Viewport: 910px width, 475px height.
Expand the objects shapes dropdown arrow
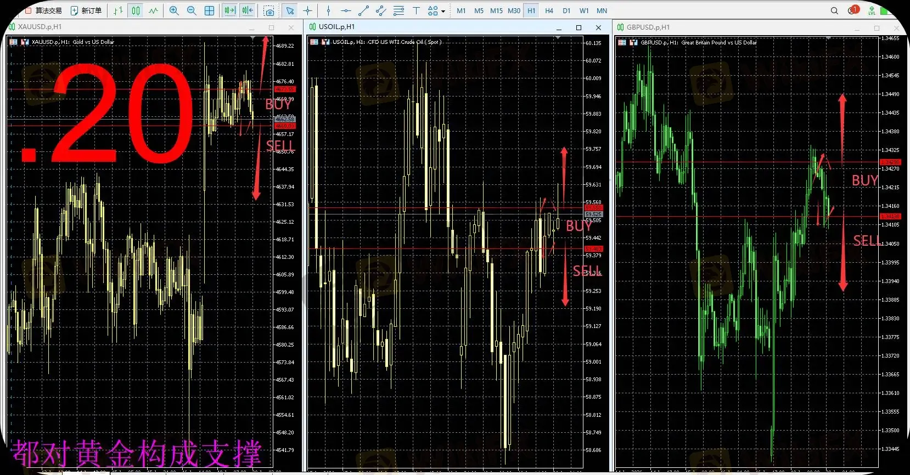(x=443, y=11)
